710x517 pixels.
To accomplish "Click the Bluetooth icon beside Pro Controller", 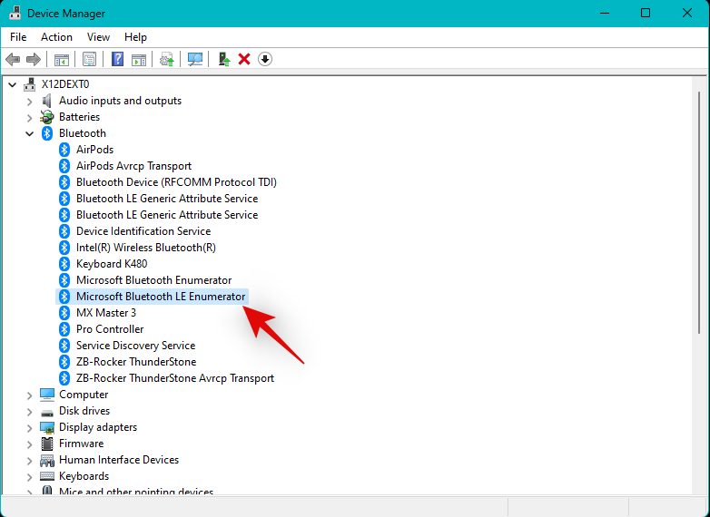I will [x=64, y=329].
